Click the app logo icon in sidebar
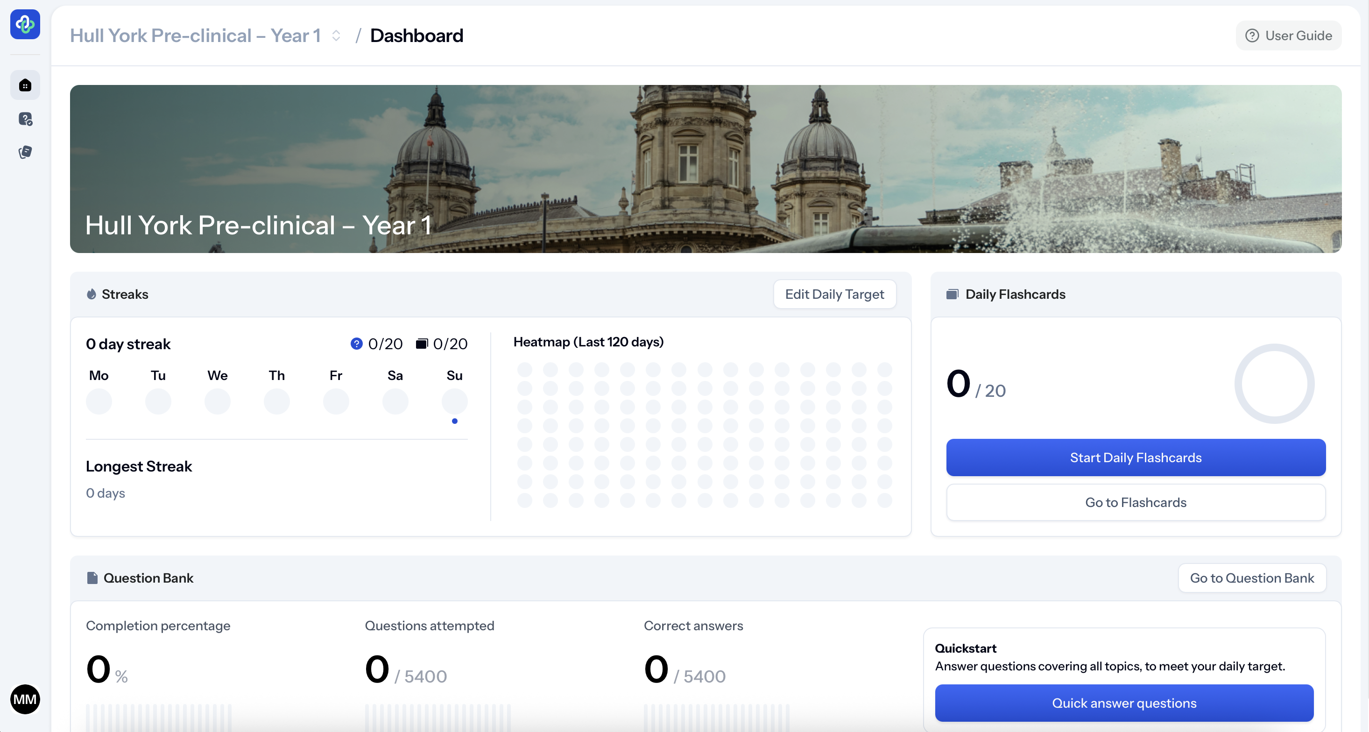The height and width of the screenshot is (732, 1369). (25, 24)
